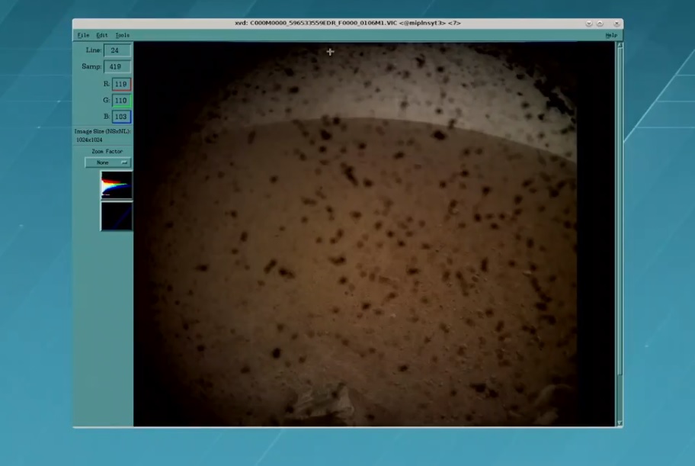Open the Tools menu
Screen dimensions: 695x466
pyautogui.click(x=122, y=35)
